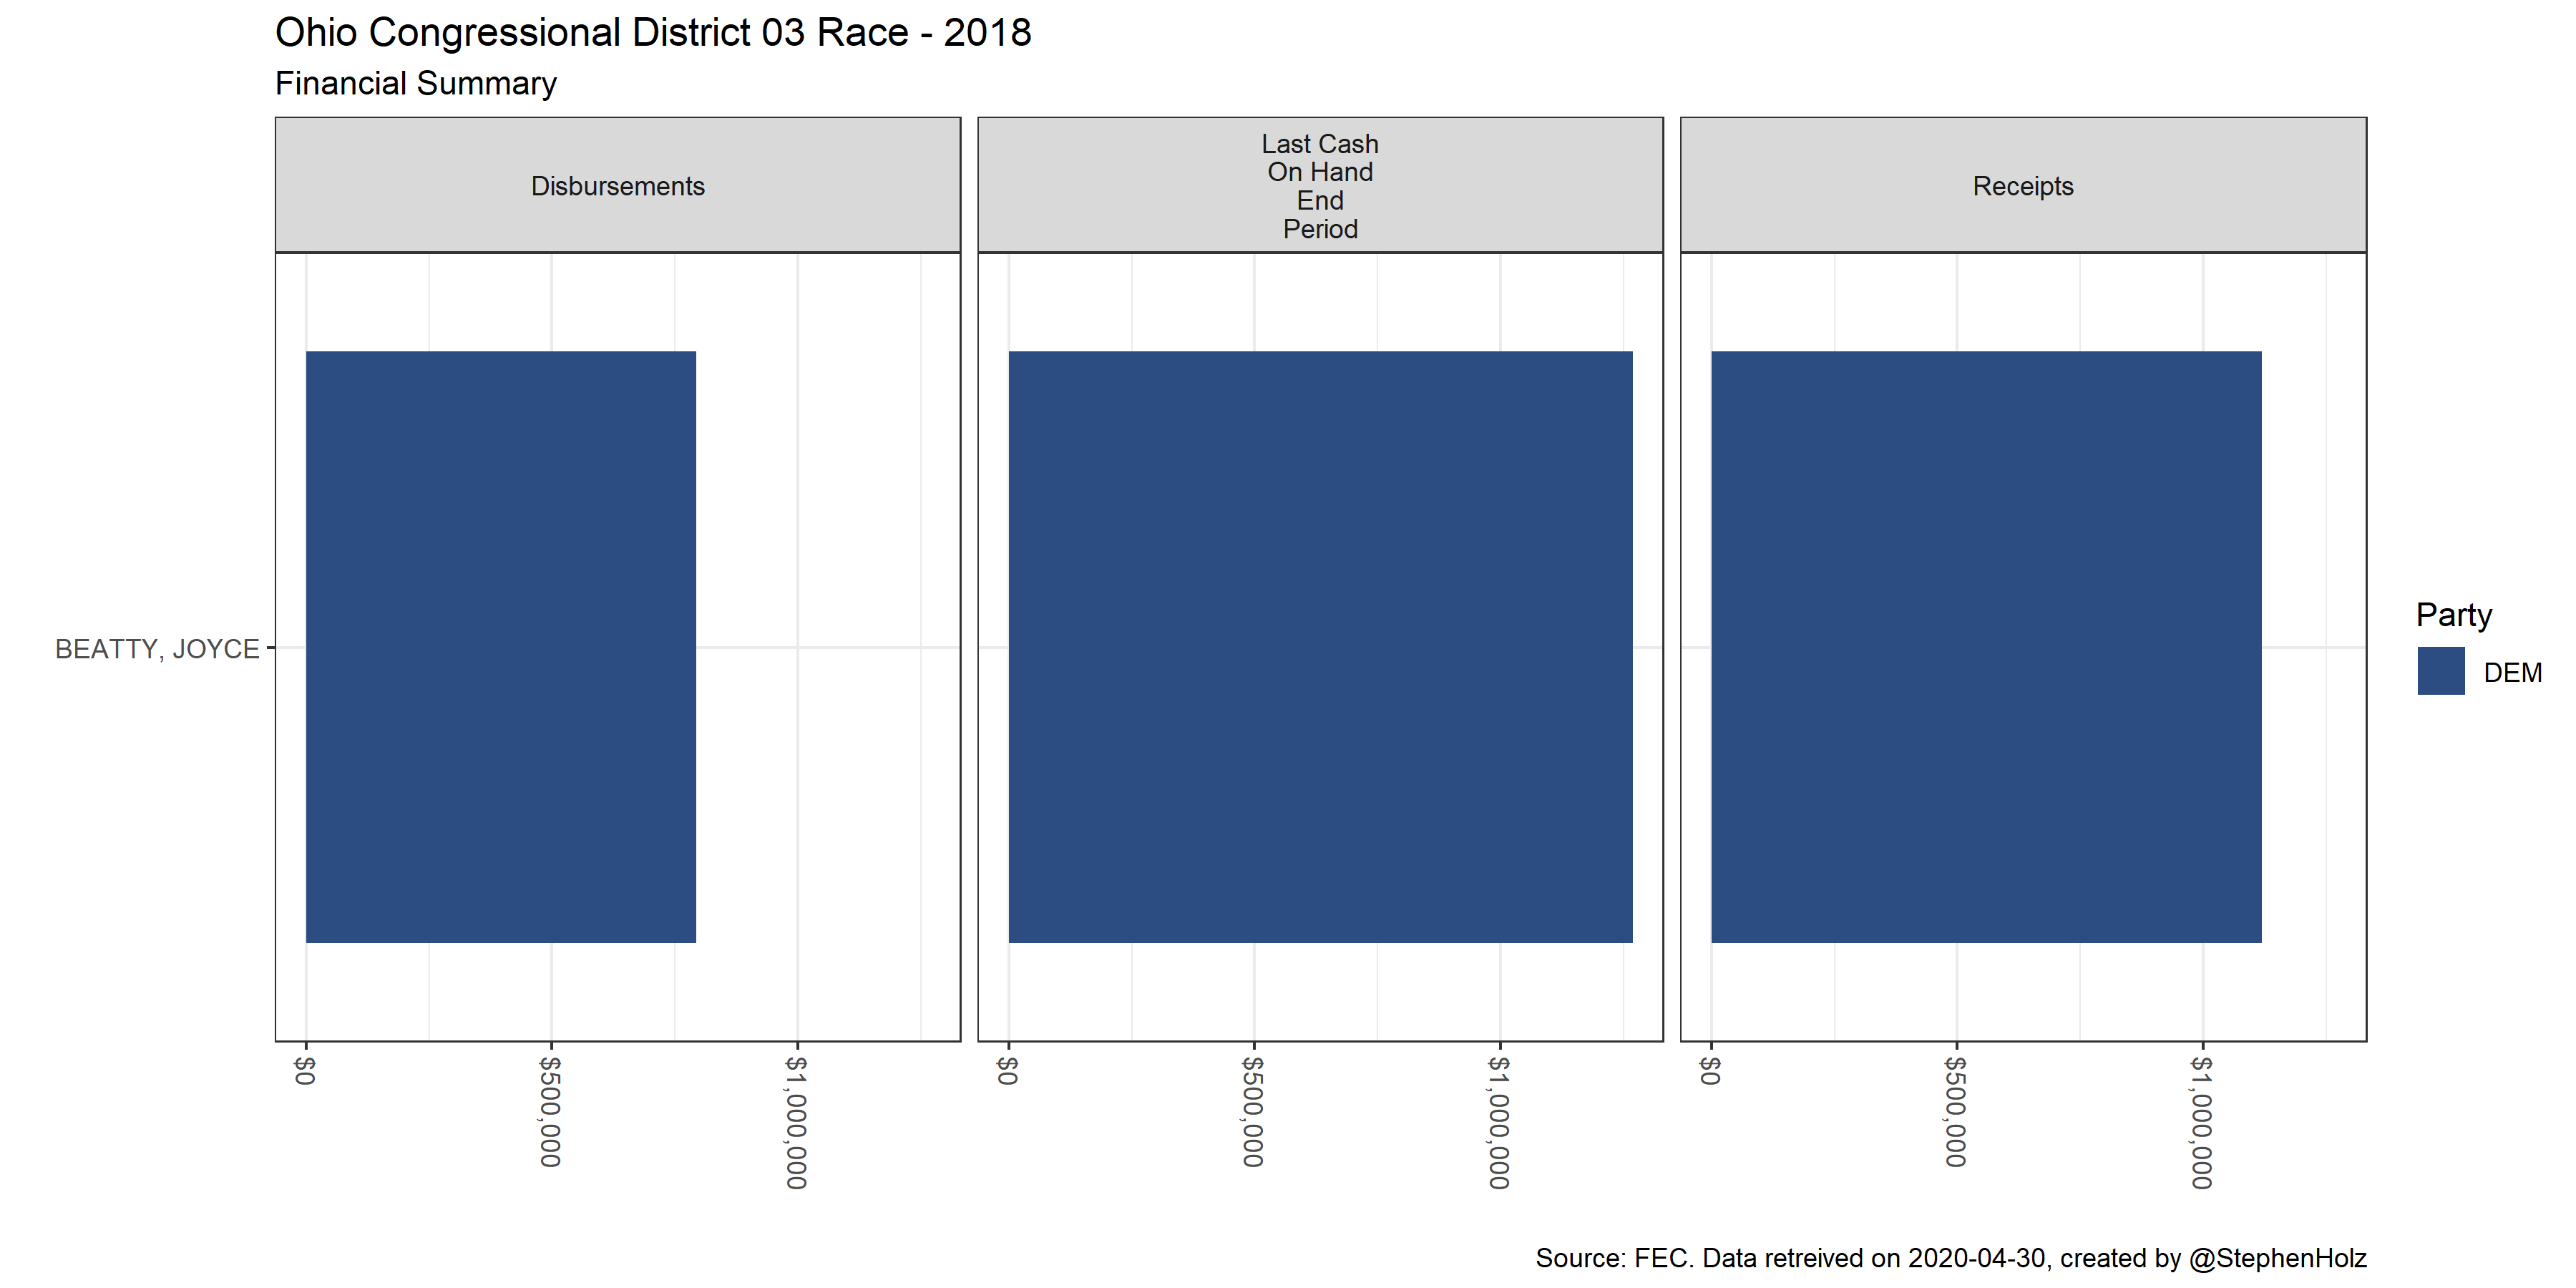This screenshot has width=2576, height=1288.
Task: Select the Receipts panel header
Action: tap(2022, 186)
